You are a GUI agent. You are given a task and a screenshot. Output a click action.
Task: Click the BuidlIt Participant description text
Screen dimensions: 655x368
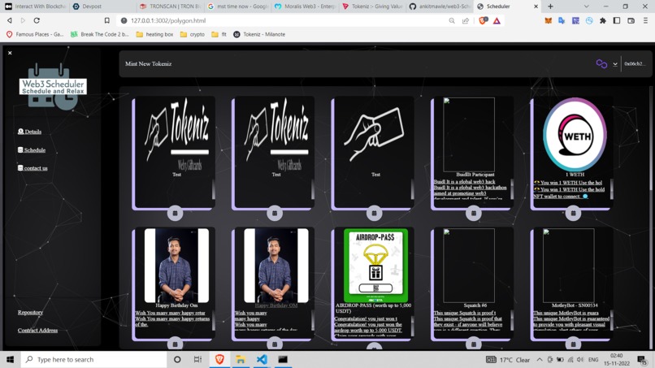pyautogui.click(x=471, y=190)
